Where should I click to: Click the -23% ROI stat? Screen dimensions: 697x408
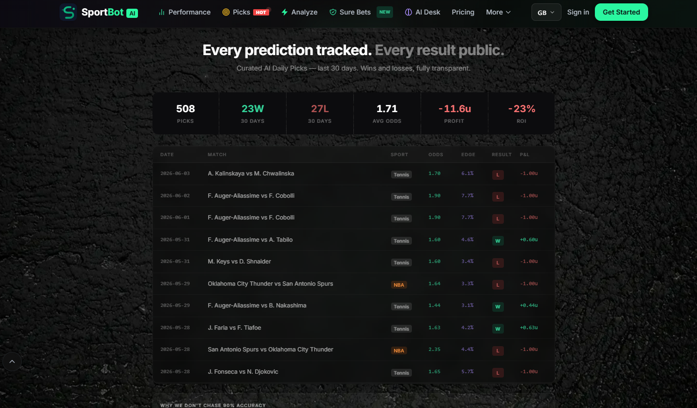point(521,113)
